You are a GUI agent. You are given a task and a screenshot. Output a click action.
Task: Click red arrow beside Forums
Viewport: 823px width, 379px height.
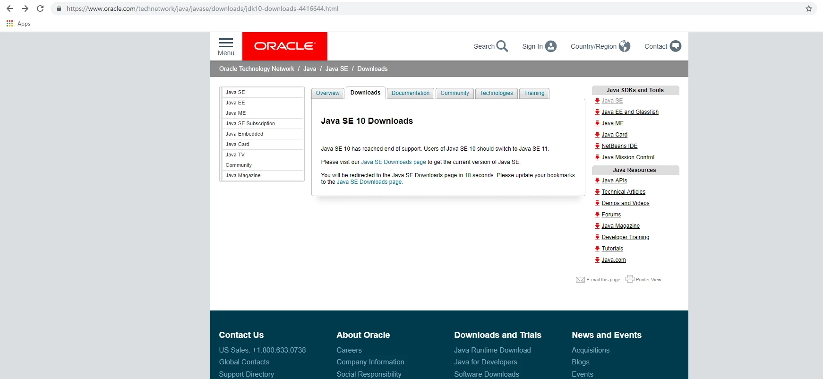click(597, 215)
